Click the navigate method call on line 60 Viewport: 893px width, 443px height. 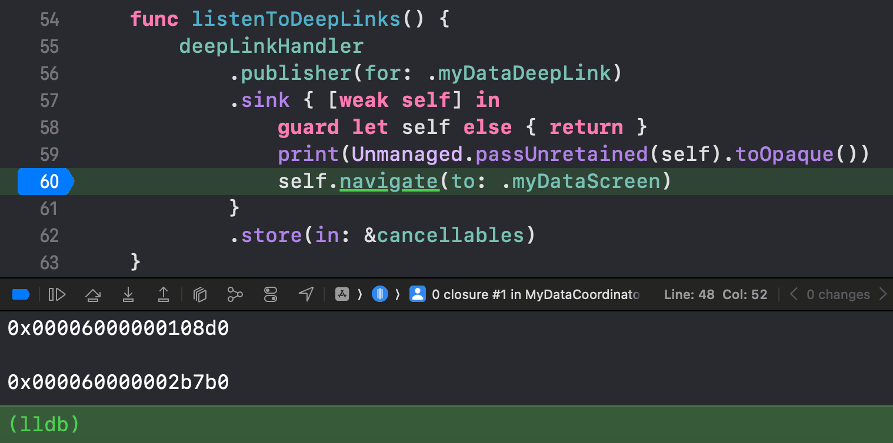pyautogui.click(x=389, y=182)
